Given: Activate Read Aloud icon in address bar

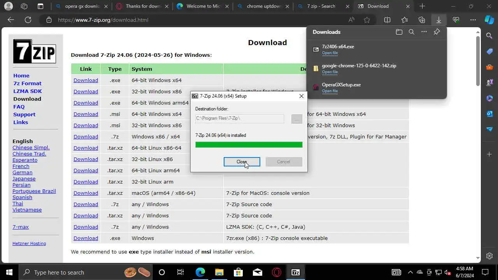Looking at the screenshot, I should click(351, 20).
